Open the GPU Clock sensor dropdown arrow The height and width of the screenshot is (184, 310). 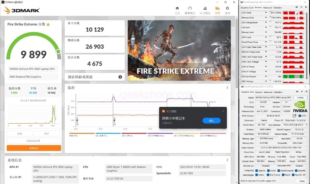[266, 13]
